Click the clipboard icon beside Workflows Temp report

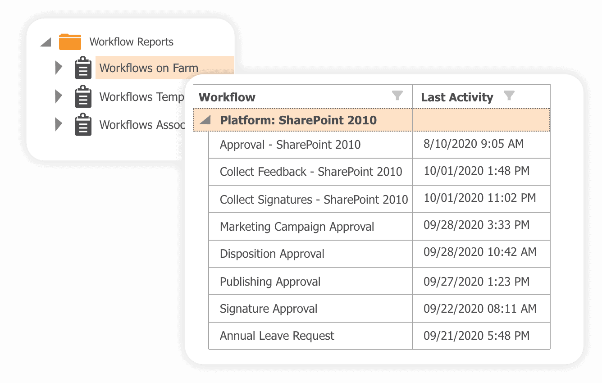coord(83,96)
